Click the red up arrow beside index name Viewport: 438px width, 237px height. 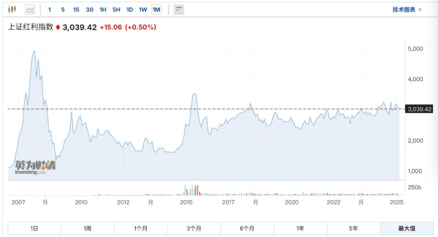coord(58,28)
